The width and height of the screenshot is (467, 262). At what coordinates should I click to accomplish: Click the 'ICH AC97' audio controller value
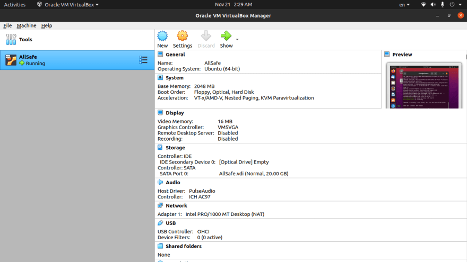click(200, 197)
